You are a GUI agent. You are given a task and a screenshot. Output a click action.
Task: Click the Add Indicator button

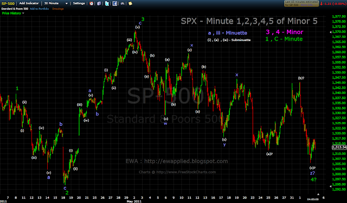29,3
